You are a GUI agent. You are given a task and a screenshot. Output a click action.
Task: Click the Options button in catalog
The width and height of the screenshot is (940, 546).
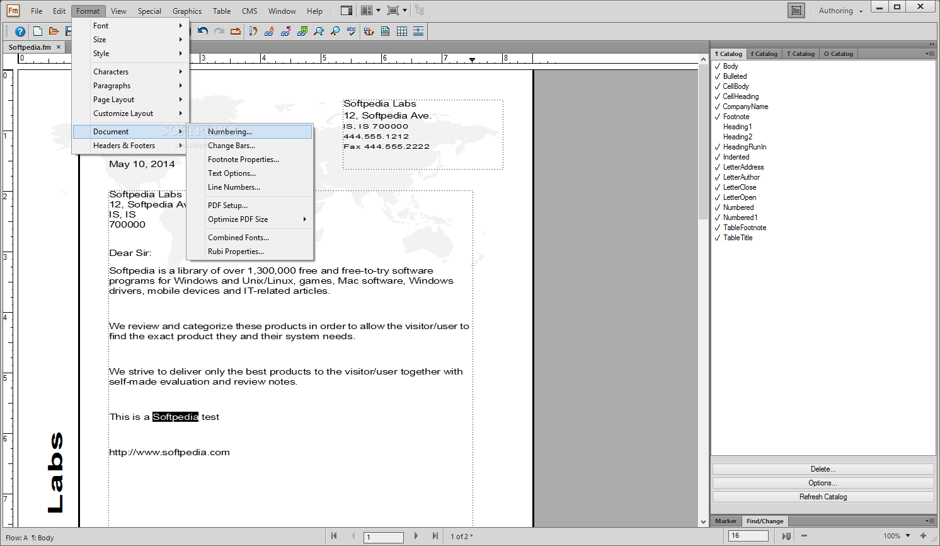coord(823,483)
